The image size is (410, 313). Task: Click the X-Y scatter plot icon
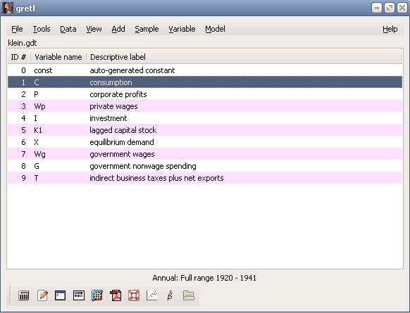pos(152,295)
